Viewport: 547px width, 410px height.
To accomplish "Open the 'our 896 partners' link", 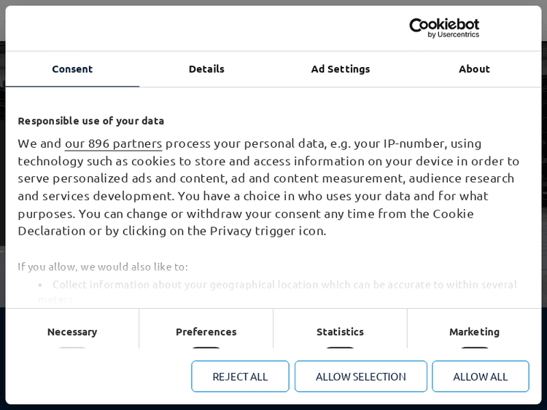I will click(x=113, y=143).
